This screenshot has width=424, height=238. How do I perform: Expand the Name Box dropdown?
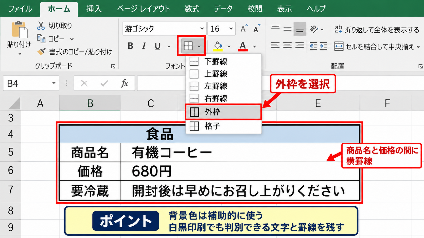54,83
